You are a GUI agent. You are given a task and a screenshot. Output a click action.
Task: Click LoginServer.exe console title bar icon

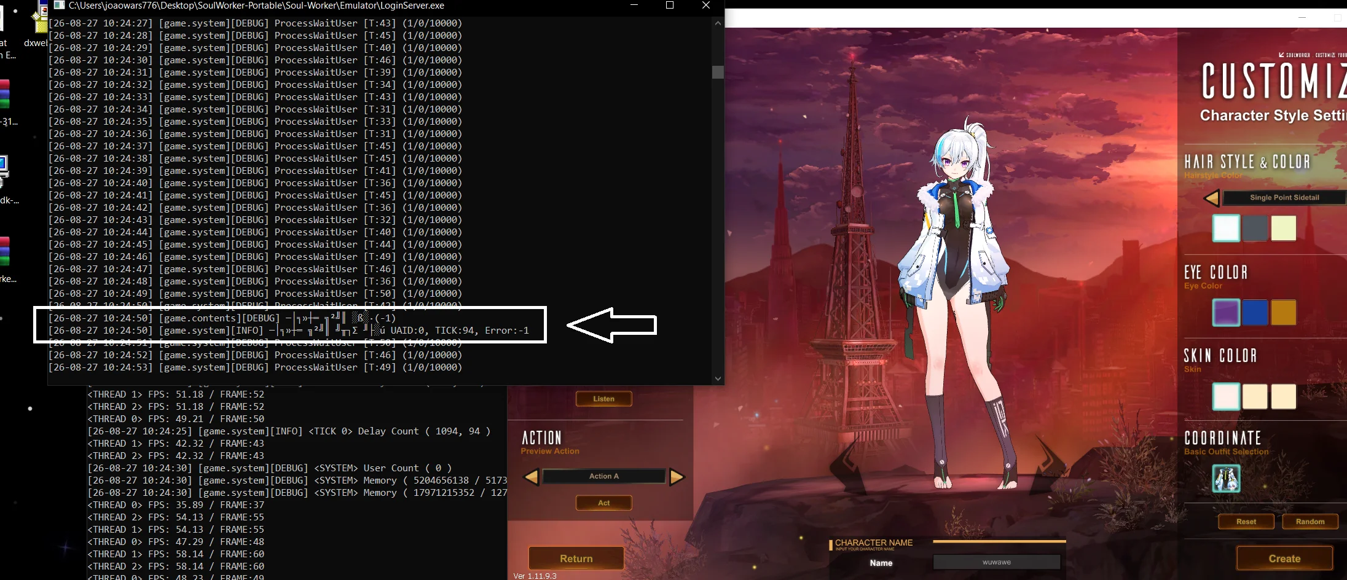coord(59,5)
